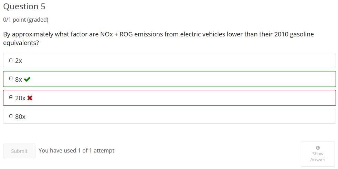The height and width of the screenshot is (169, 338).
Task: Click the 20x option label text
Action: [20, 98]
